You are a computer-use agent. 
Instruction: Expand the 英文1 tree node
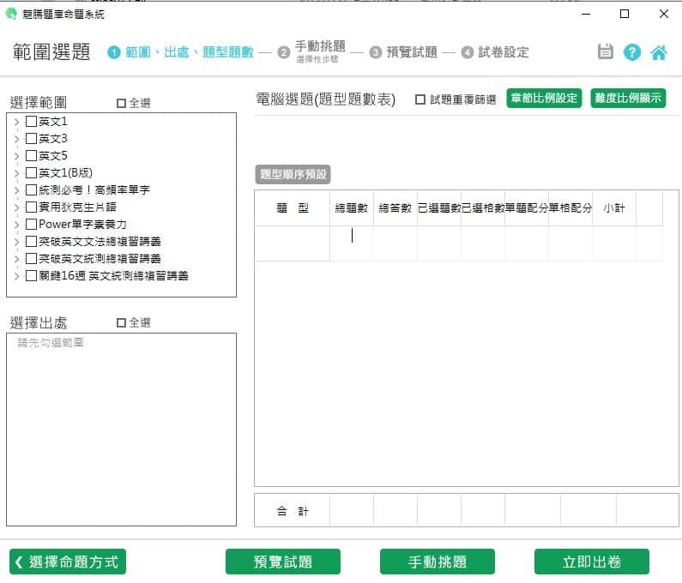tap(16, 122)
